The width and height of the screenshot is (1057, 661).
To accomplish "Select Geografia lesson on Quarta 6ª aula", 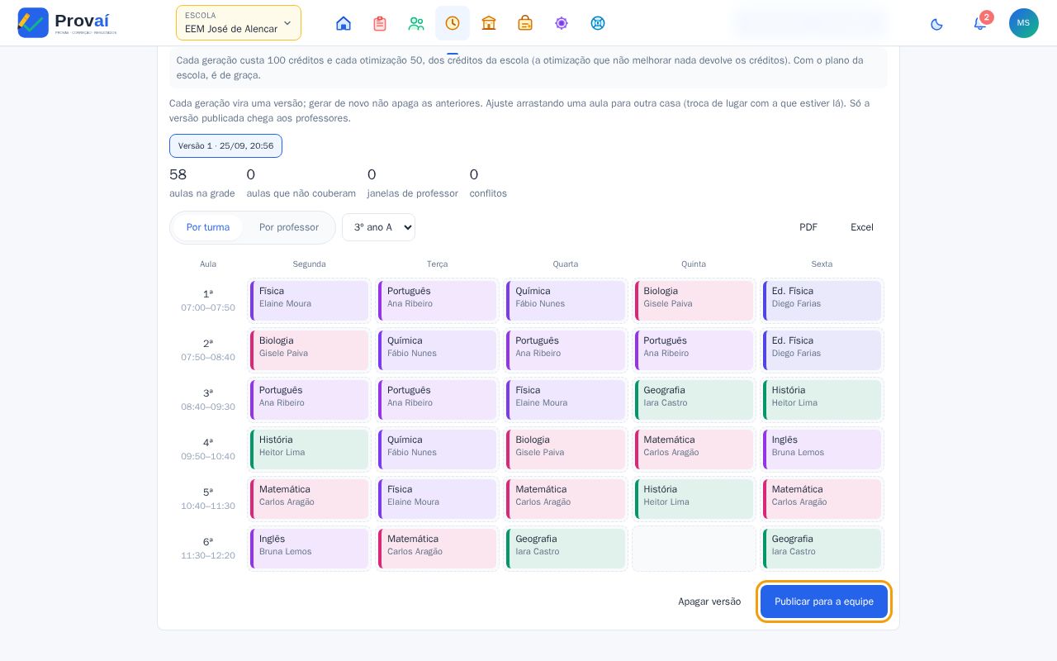I will [x=566, y=549].
